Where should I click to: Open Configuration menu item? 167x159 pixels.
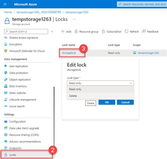pos(18,121)
